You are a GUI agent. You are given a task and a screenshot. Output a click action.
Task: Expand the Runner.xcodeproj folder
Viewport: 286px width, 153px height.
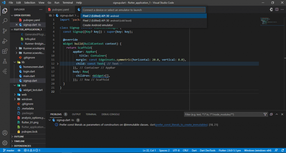point(16,48)
